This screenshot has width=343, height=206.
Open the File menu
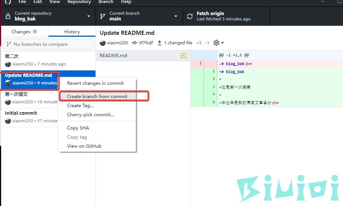point(22,2)
